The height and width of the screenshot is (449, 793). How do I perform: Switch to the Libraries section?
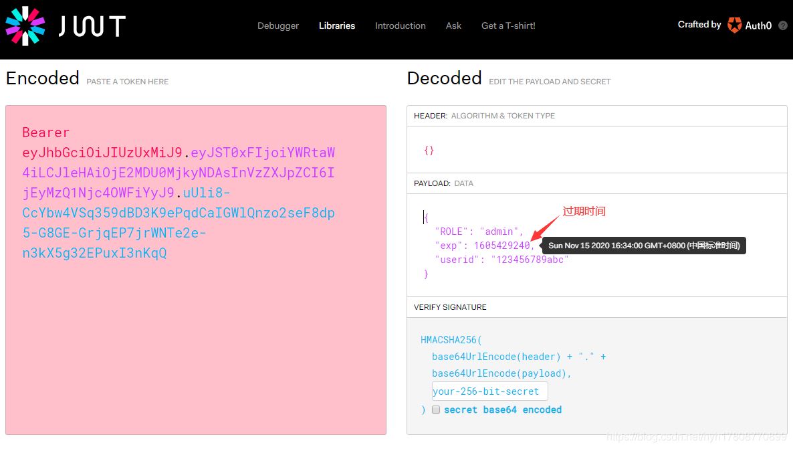(x=336, y=26)
